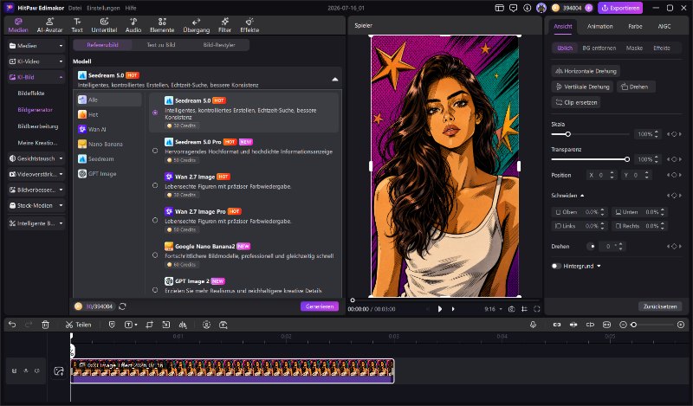Screen dimensions: 693x406
Task: Toggle fullscreen preview in the player
Action: coord(536,309)
